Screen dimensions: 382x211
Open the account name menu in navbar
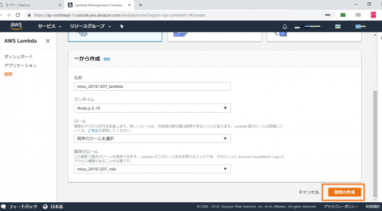pyautogui.click(x=307, y=27)
